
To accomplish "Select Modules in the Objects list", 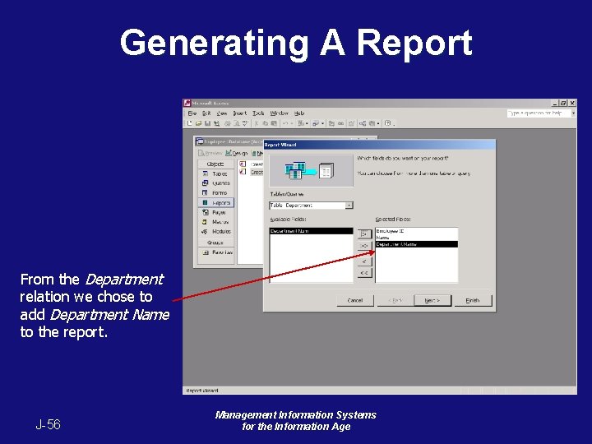I will tap(216, 231).
